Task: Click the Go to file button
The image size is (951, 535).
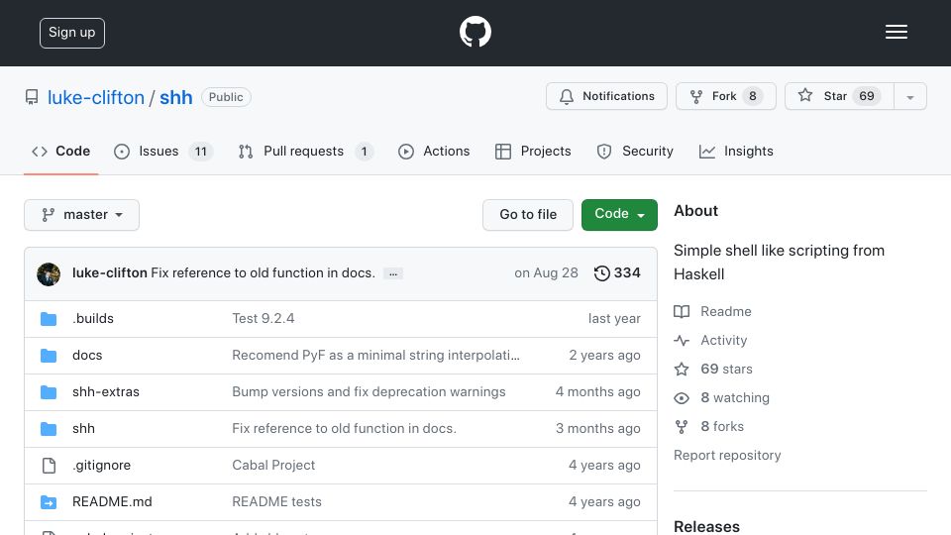Action: (x=528, y=215)
